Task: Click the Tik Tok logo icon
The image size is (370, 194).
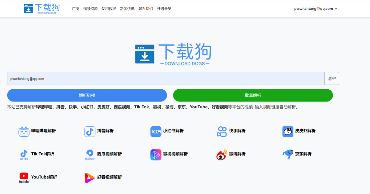Action: tap(24, 155)
